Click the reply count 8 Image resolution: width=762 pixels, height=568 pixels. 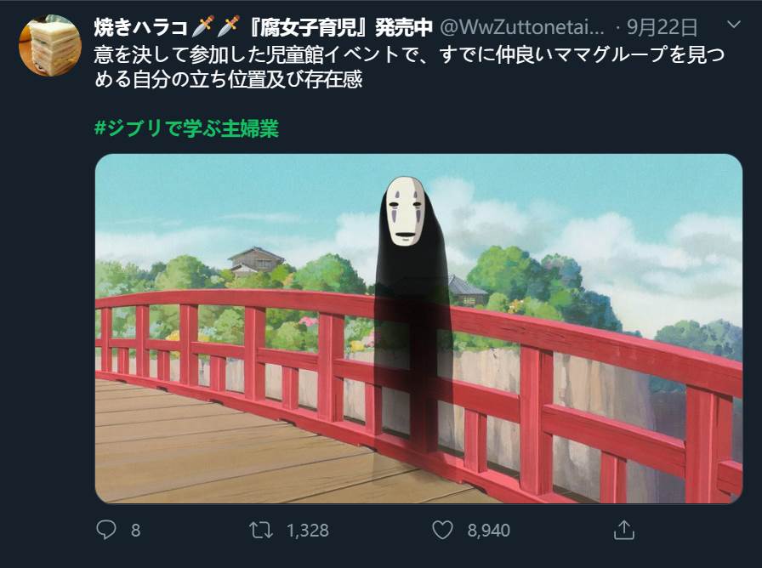[x=135, y=530]
